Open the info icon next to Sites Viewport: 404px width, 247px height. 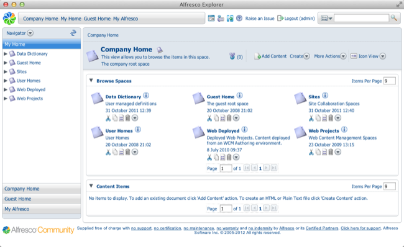click(x=325, y=96)
